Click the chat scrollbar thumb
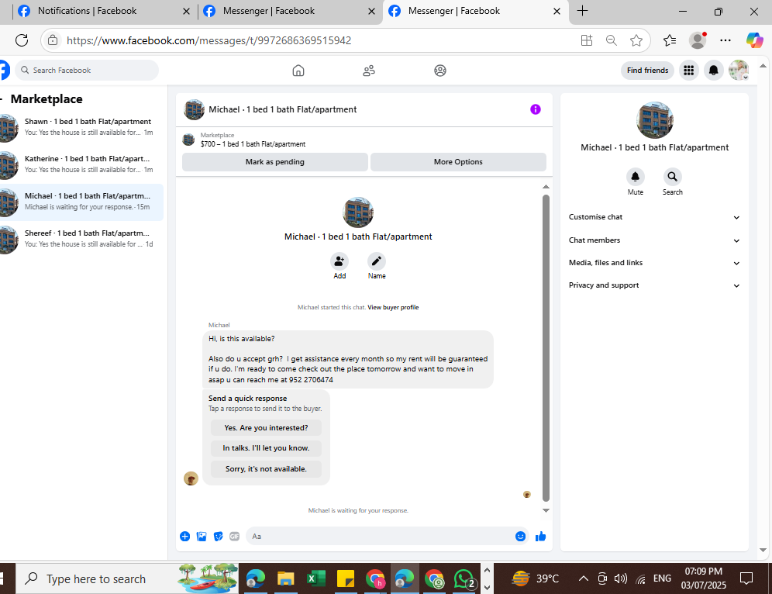 click(x=546, y=347)
